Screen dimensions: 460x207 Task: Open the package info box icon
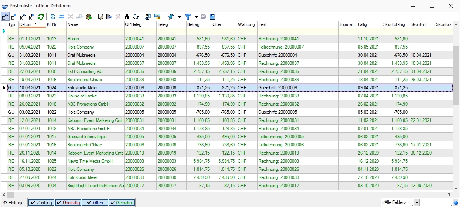[x=89, y=17]
